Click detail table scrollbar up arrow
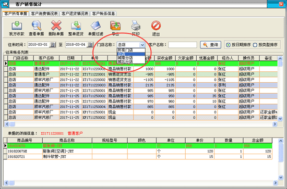Screen dimensions: 287x189 pos(281,141)
